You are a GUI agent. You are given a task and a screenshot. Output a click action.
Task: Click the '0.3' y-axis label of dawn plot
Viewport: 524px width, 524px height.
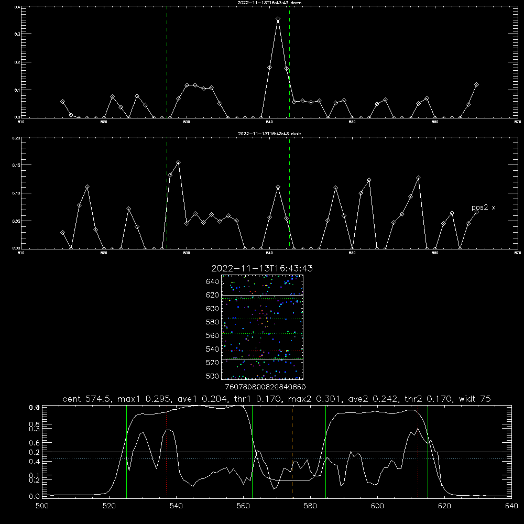[x=18, y=34]
